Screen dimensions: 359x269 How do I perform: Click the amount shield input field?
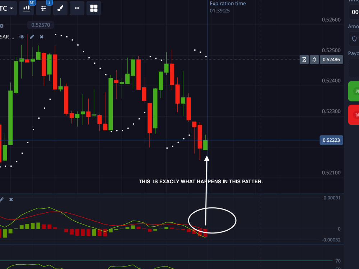click(354, 39)
